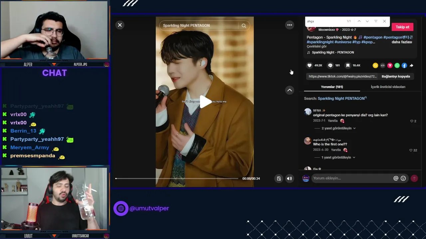
Task: Share to WhatsApp icon
Action: (x=397, y=65)
